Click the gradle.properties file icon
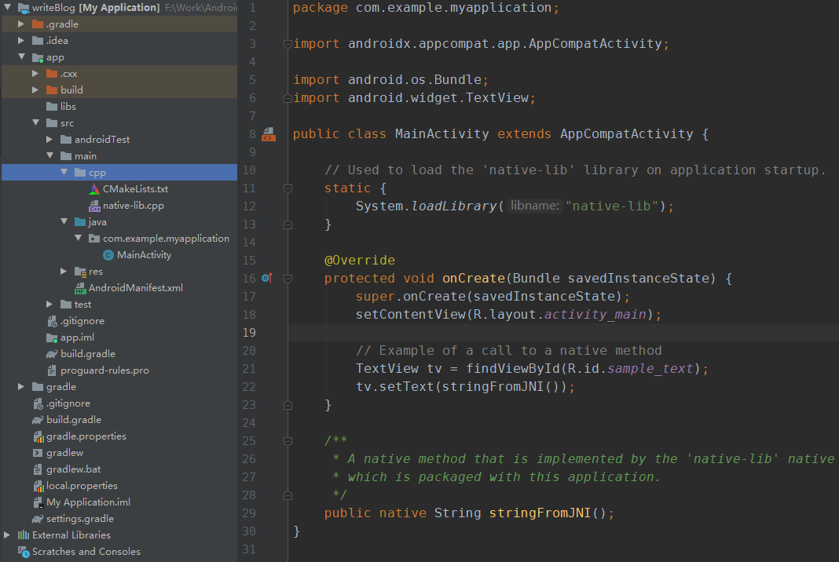Screen dimensions: 839x562 point(38,436)
